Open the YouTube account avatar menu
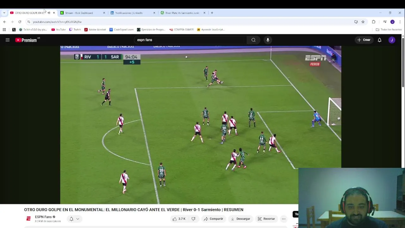405x228 pixels. (x=392, y=40)
